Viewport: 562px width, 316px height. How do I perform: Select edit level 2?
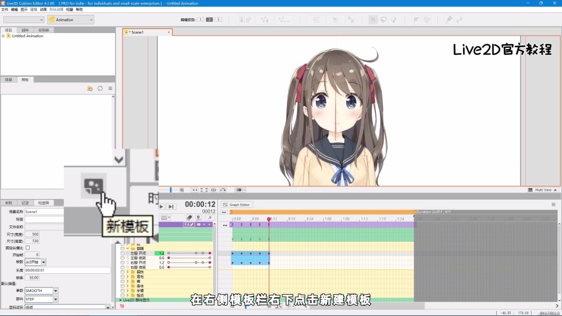tap(209, 19)
